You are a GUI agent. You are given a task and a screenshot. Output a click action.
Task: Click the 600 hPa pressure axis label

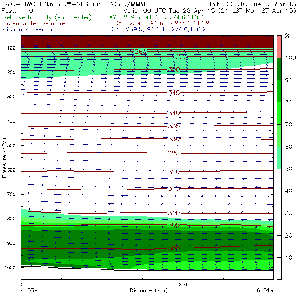pyautogui.click(x=11, y=170)
